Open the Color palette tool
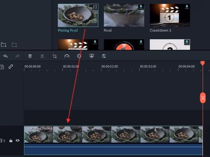The width and height of the screenshot is (210, 157). [x=79, y=56]
